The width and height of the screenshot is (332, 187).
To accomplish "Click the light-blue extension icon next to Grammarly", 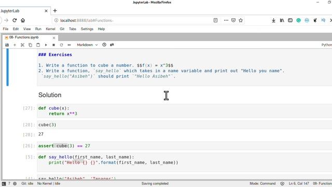I will 307,20.
